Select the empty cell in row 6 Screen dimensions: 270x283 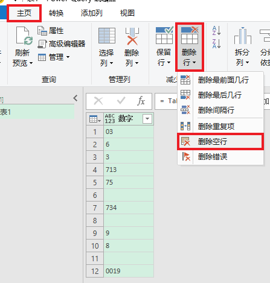pos(129,195)
